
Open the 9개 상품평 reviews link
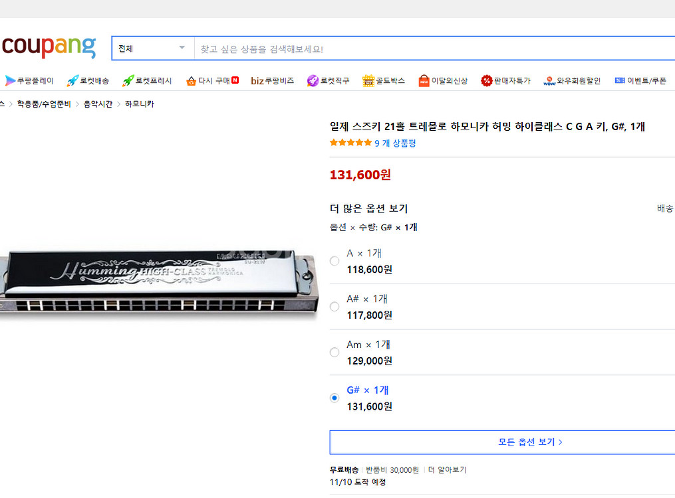click(x=395, y=143)
